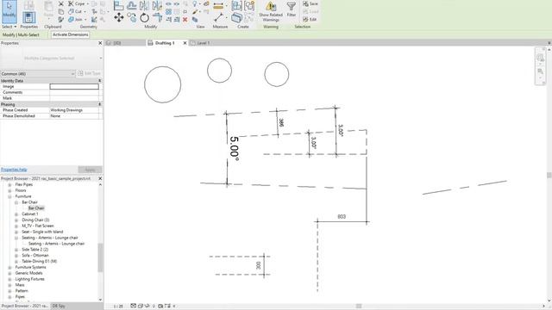Expand the Lighting Fixtures node
The width and height of the screenshot is (552, 310).
[x=9, y=279]
